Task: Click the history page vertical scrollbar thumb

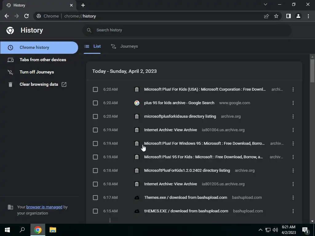Action: (312, 71)
